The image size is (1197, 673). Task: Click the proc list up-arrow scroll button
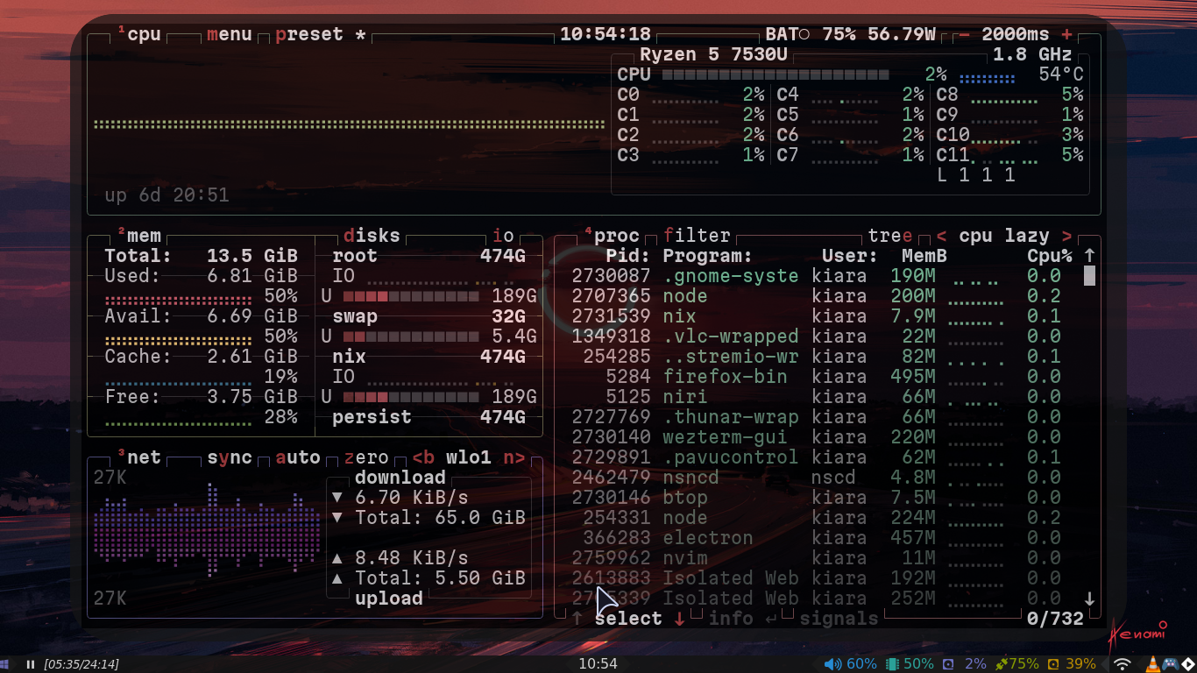pyautogui.click(x=1089, y=255)
